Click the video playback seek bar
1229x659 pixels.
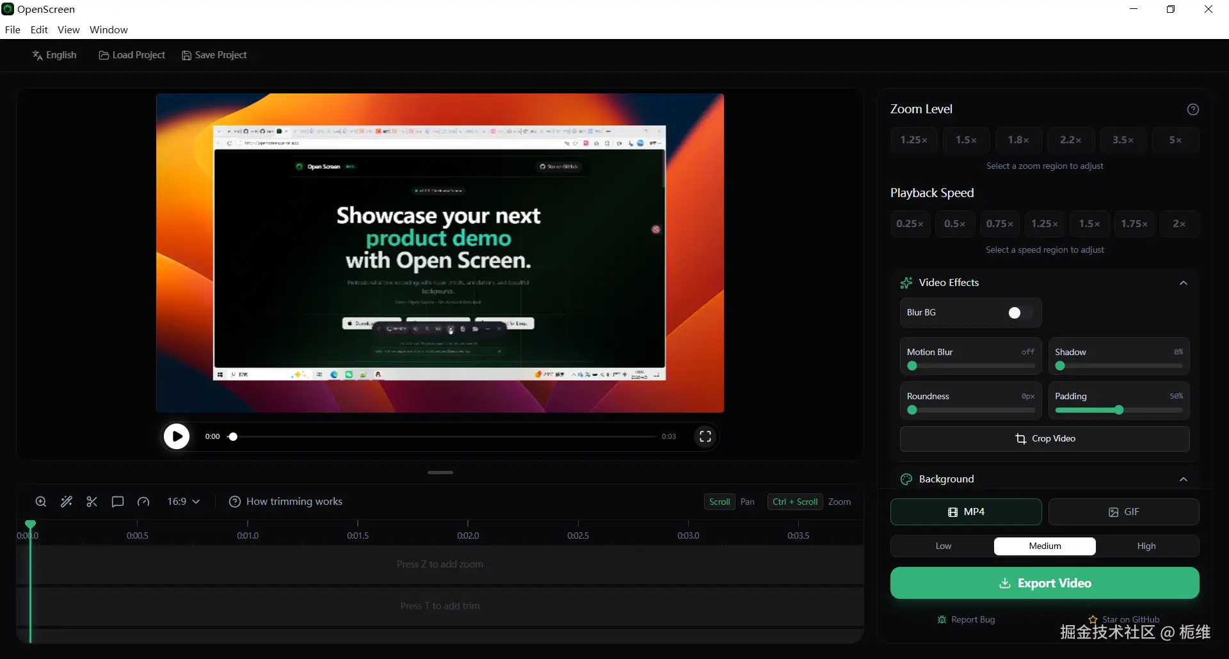[x=442, y=436]
